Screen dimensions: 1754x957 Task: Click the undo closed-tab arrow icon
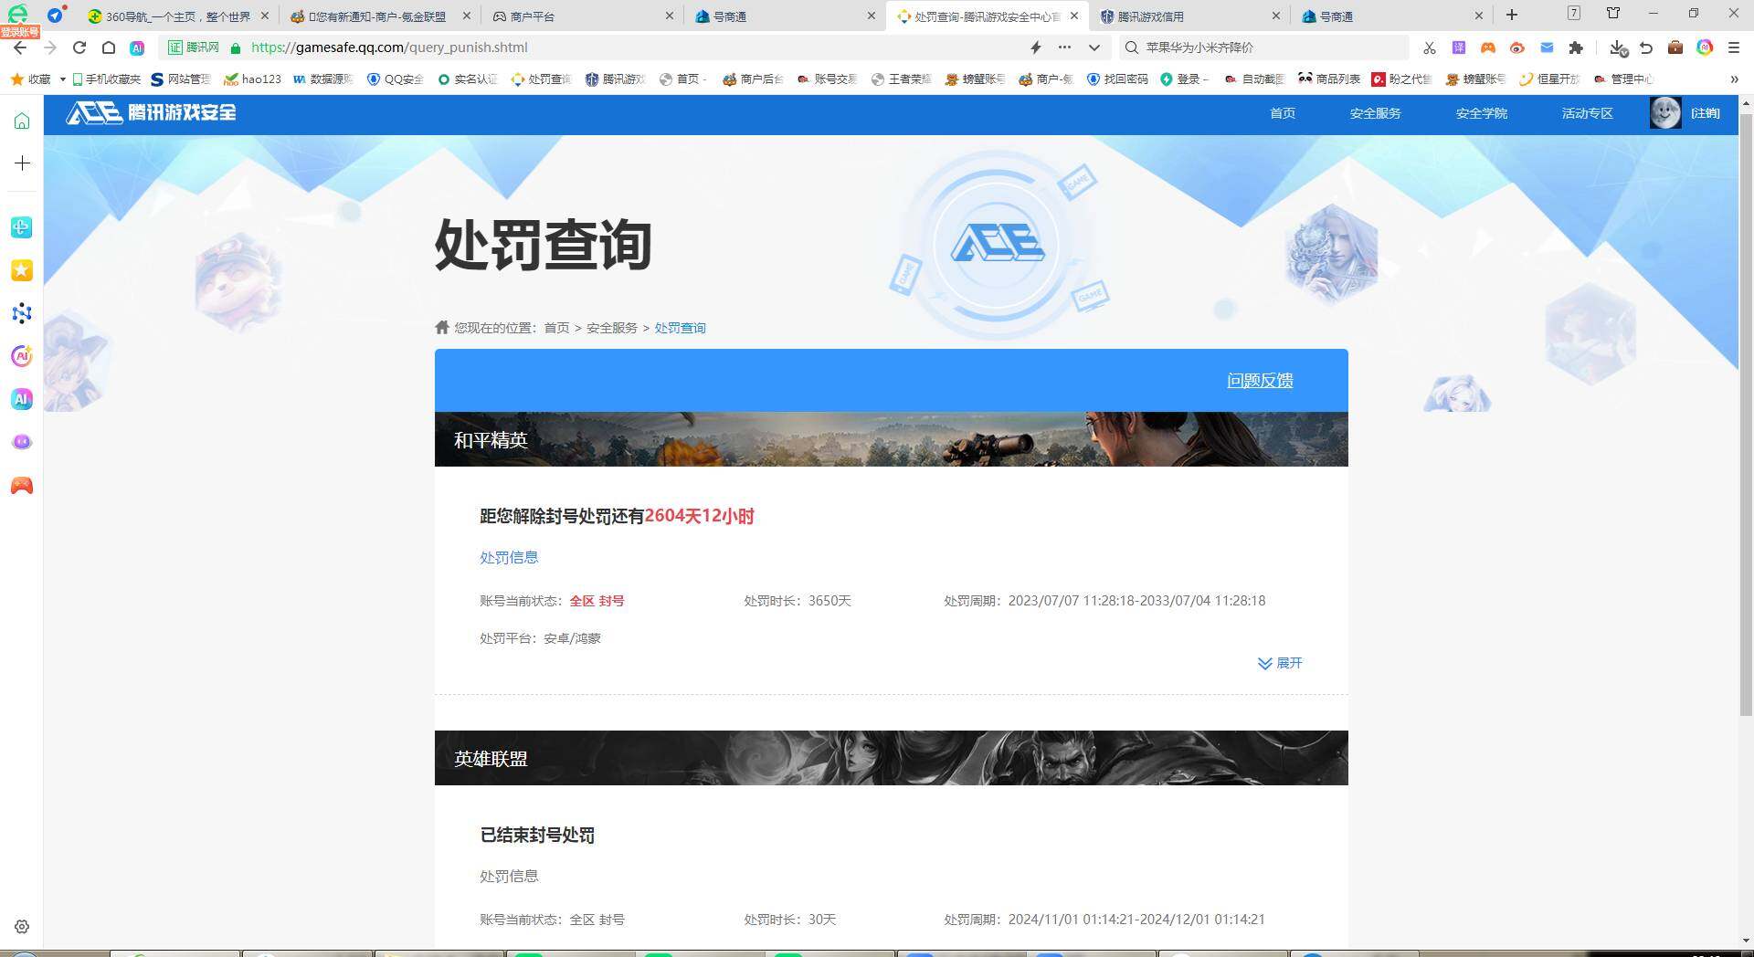(x=1646, y=47)
